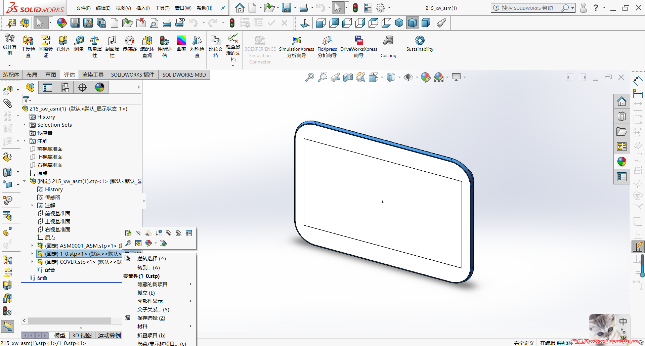Open Section Properties (剖面属性)

pyautogui.click(x=112, y=46)
